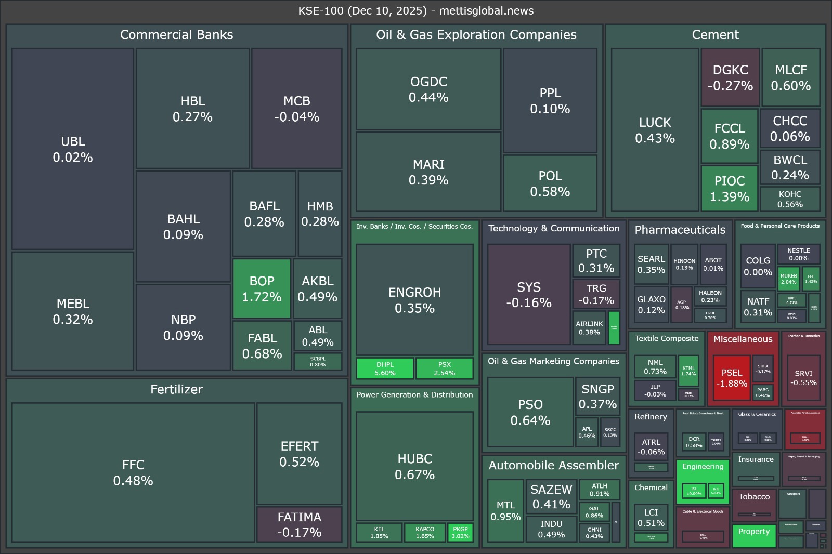Select the LUCK cement tile

(655, 130)
